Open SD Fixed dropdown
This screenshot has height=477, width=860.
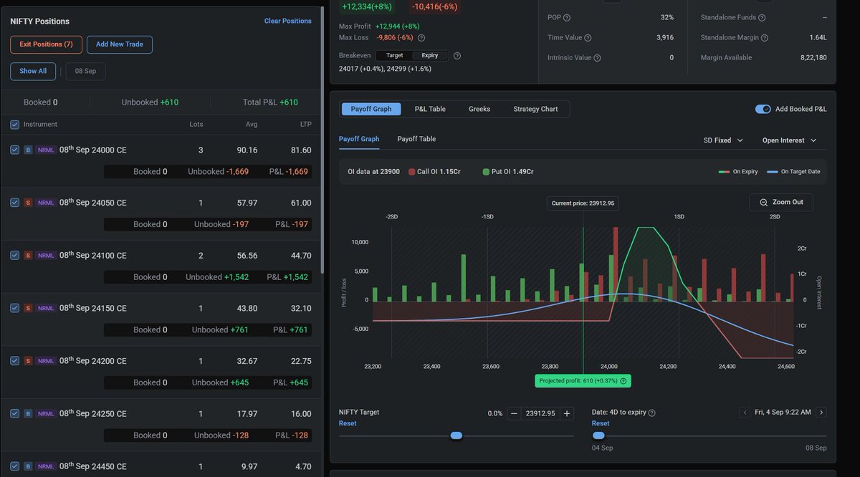(x=723, y=140)
